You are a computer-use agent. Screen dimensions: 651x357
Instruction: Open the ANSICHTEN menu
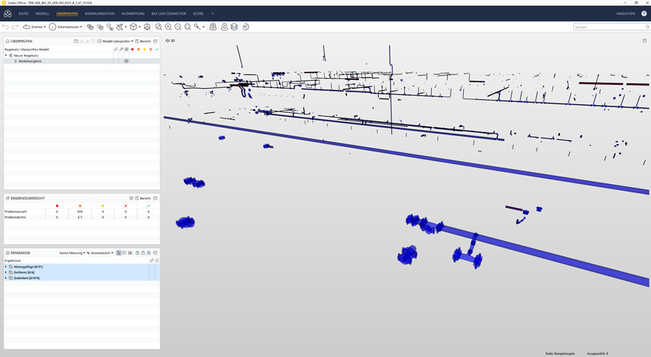pos(626,14)
